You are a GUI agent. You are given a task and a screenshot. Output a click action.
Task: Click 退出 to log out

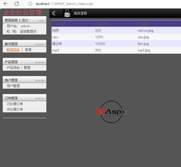point(25,20)
